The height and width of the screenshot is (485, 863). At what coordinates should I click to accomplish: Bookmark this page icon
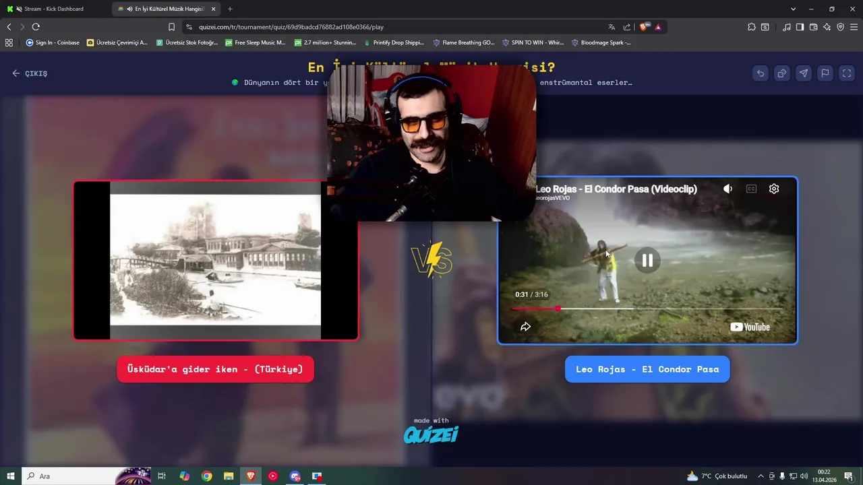pos(171,27)
